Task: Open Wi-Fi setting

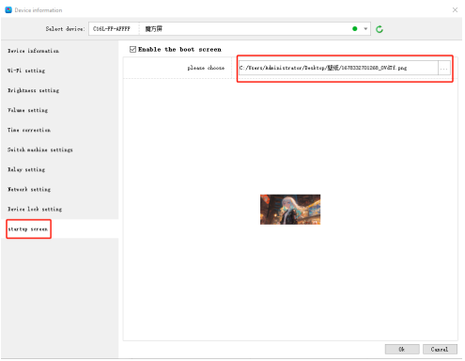Action: [x=26, y=71]
